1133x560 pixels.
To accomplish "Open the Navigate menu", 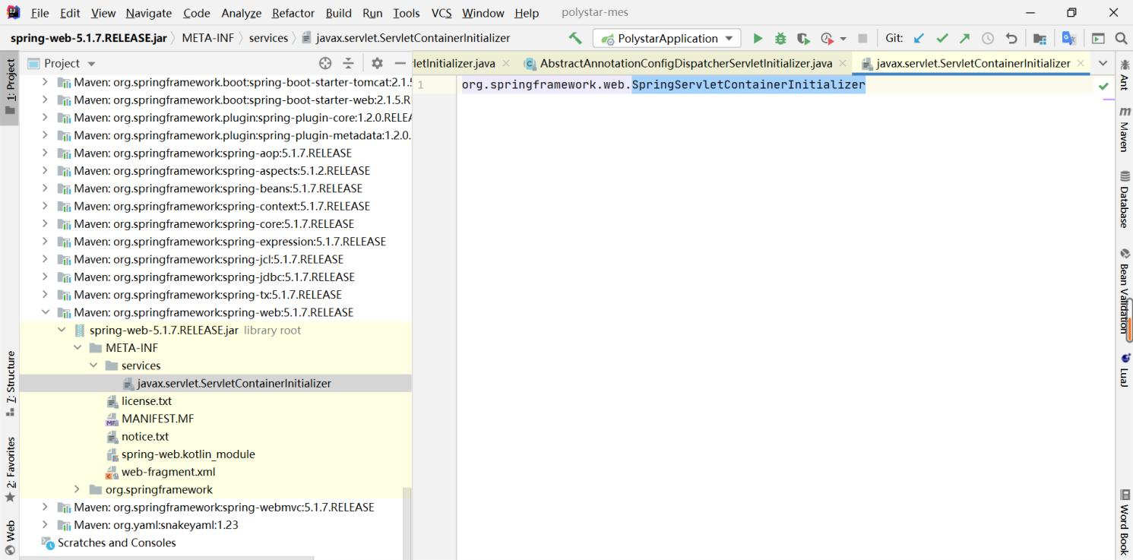I will [148, 13].
